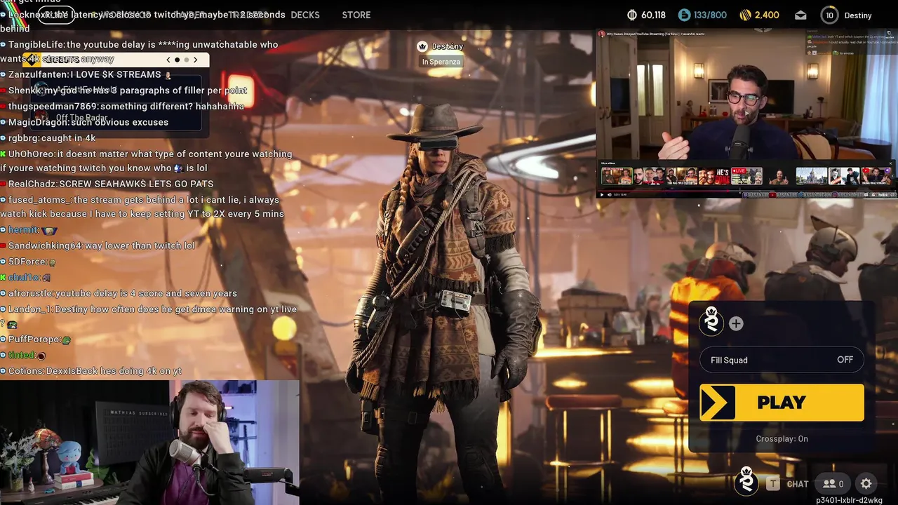This screenshot has width=898, height=505.
Task: Click the streamer webcam overlay
Action: coord(149,443)
